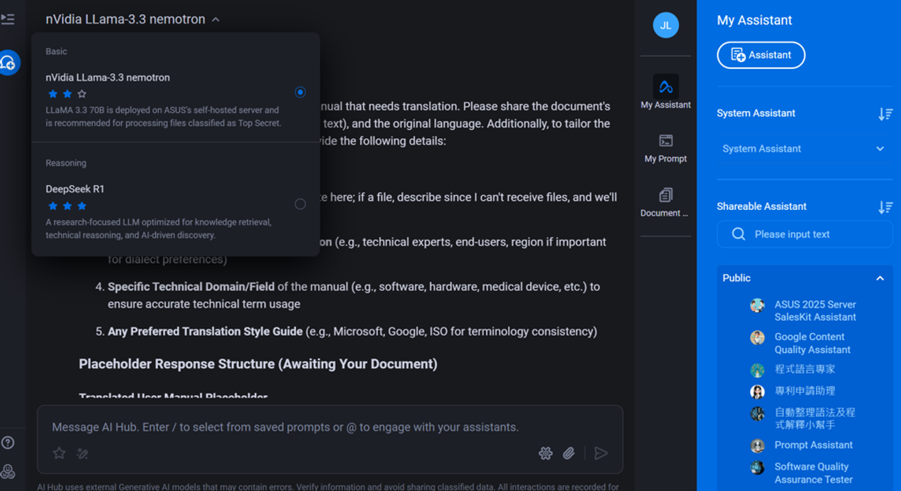Open ASUS 2025 Server SalesKit Assistant

(x=815, y=311)
